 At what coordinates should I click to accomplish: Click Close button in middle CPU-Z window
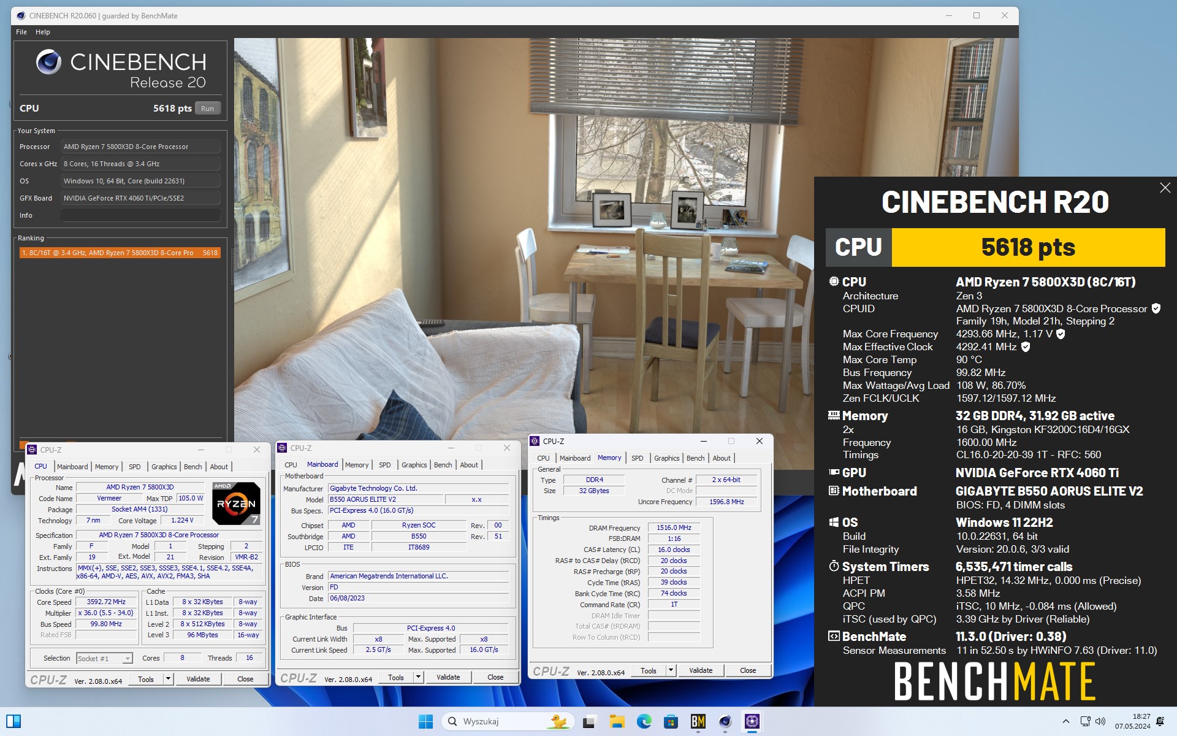495,677
